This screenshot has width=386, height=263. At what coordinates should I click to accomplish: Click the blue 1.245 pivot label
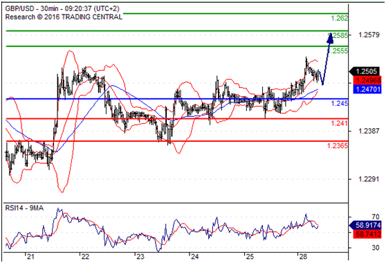pyautogui.click(x=340, y=103)
